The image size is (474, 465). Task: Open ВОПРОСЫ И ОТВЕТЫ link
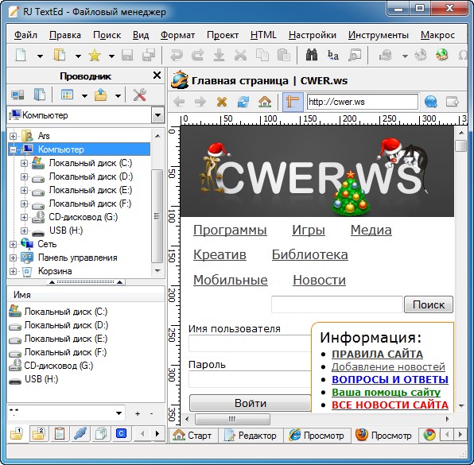click(x=390, y=379)
